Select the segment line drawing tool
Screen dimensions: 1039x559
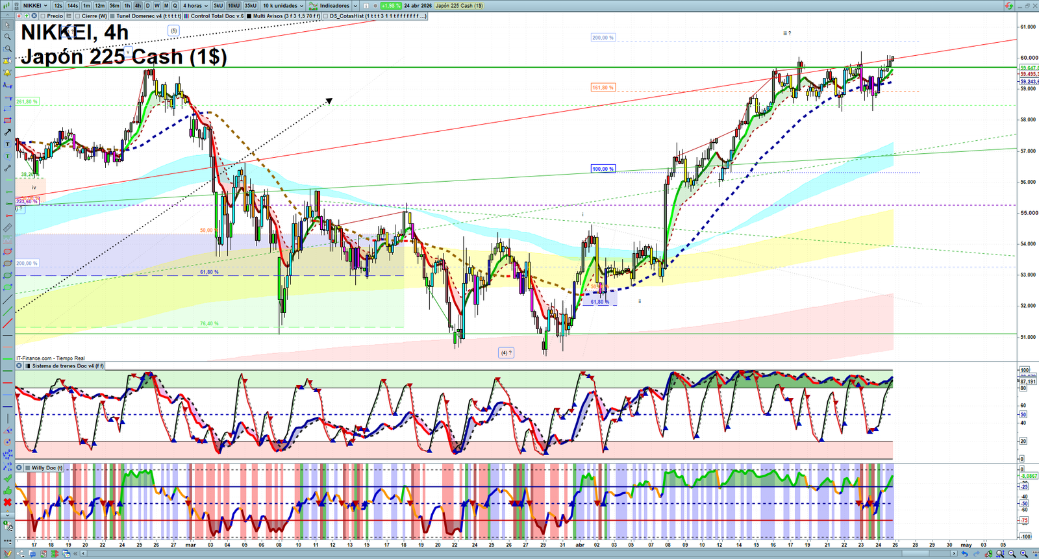point(7,168)
